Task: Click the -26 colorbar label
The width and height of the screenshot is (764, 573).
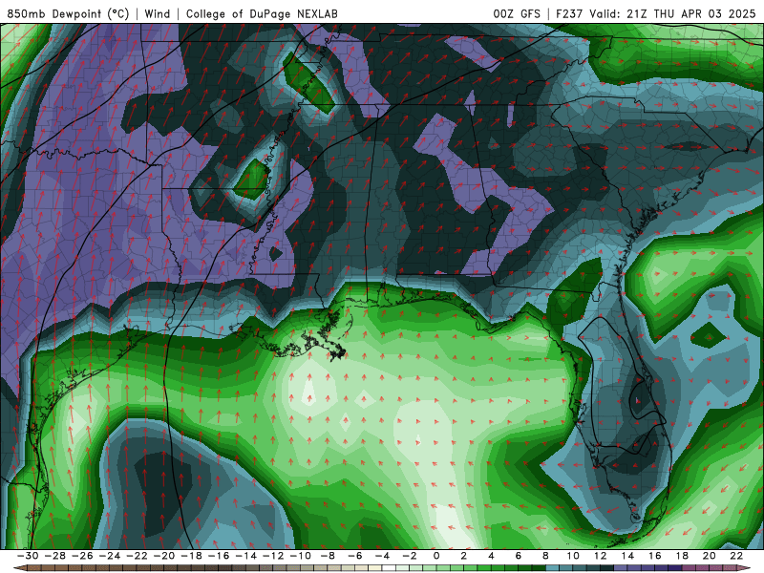Action: [x=82, y=556]
